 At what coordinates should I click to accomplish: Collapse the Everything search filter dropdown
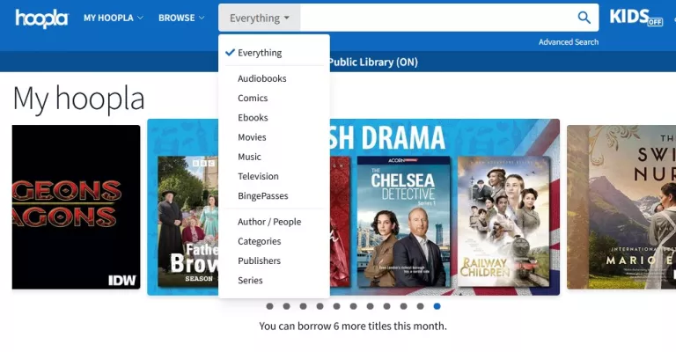tap(259, 18)
